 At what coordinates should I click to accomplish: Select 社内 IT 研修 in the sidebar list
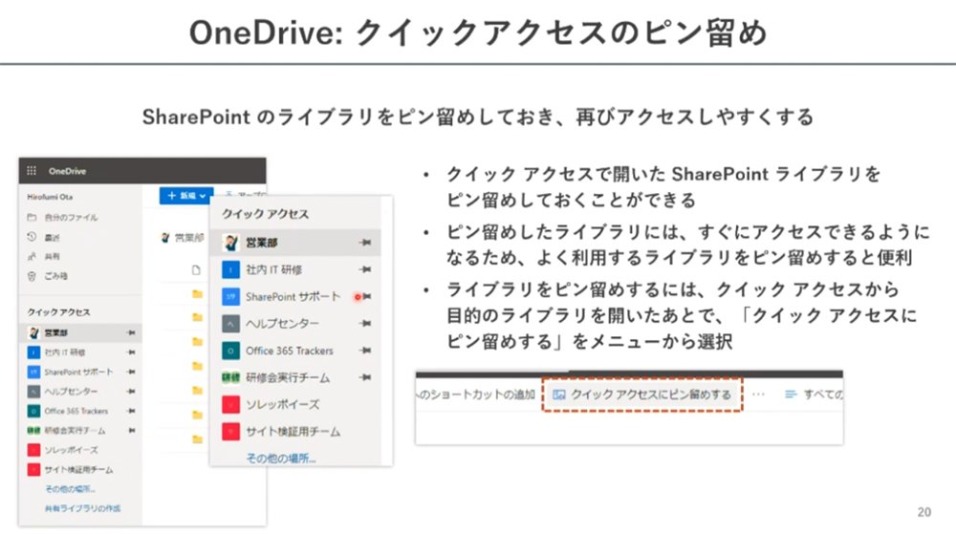pyautogui.click(x=65, y=352)
